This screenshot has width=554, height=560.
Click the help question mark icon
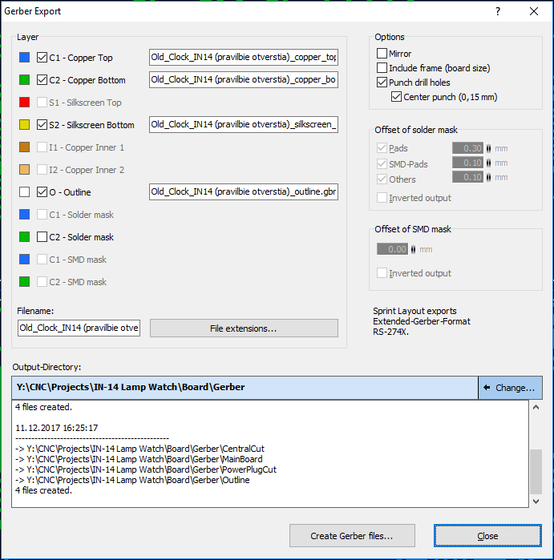coord(498,12)
